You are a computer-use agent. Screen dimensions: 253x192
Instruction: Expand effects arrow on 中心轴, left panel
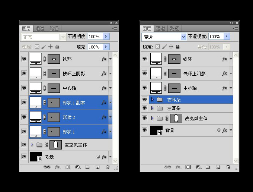click(x=111, y=88)
